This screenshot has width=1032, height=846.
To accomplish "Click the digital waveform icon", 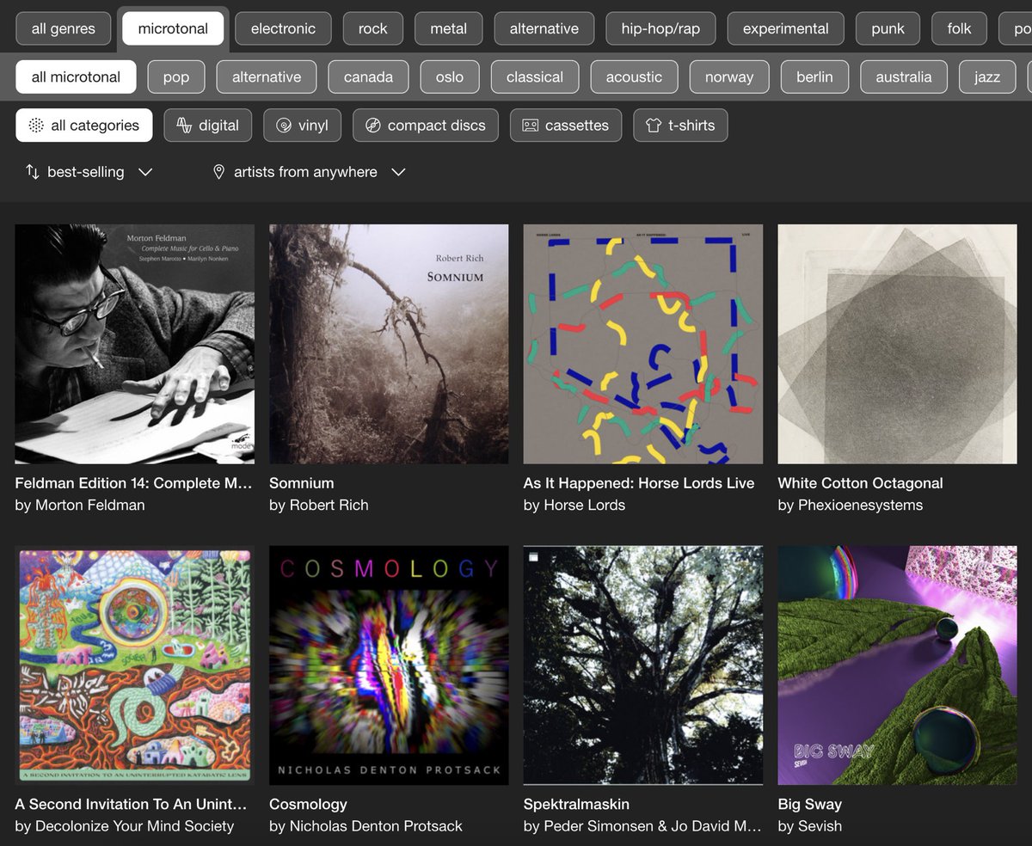I will (x=184, y=126).
